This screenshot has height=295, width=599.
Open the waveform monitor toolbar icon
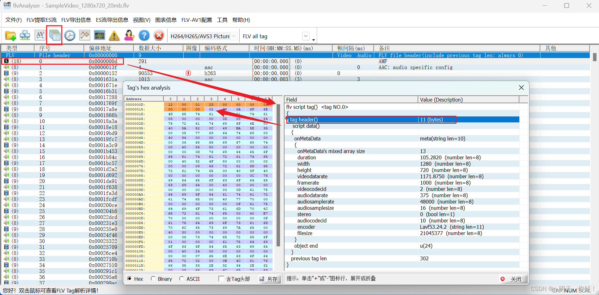pyautogui.click(x=99, y=35)
